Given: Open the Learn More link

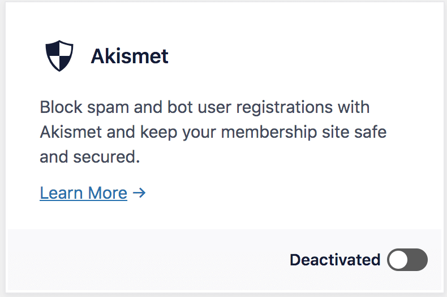Looking at the screenshot, I should 84,193.
